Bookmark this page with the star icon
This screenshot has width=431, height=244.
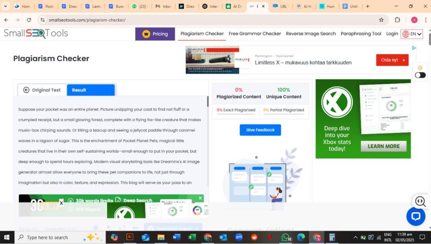coord(381,20)
